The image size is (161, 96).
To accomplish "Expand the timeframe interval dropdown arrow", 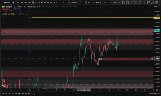I will (x=59, y=2).
